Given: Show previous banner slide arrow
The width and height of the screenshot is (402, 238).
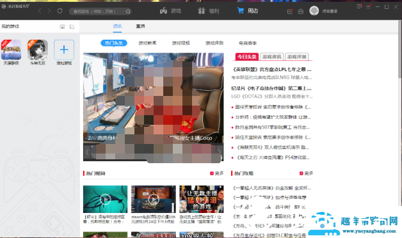Looking at the screenshot, I should (x=87, y=152).
